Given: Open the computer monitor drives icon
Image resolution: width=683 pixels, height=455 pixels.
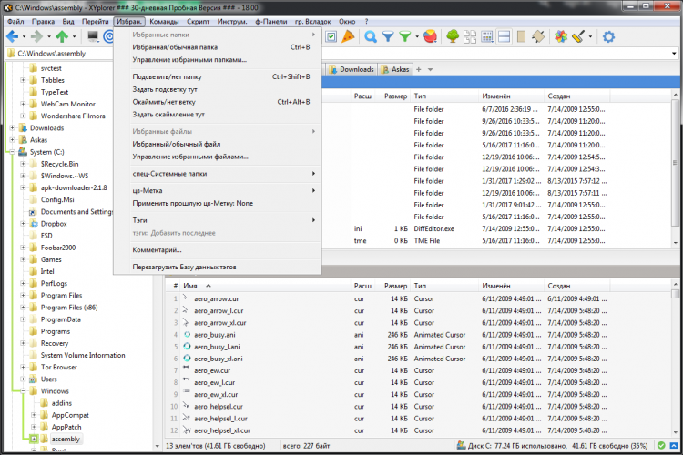Looking at the screenshot, I should [x=93, y=36].
